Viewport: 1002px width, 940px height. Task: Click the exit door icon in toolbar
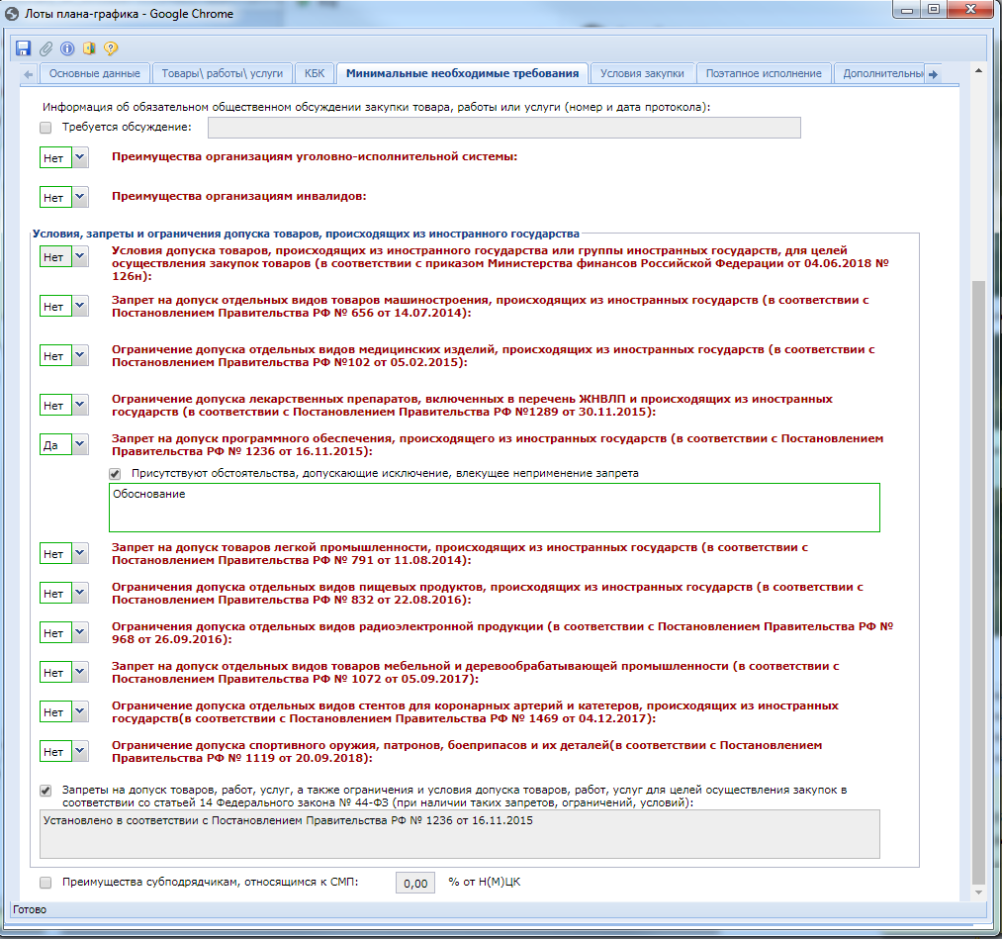tap(89, 47)
